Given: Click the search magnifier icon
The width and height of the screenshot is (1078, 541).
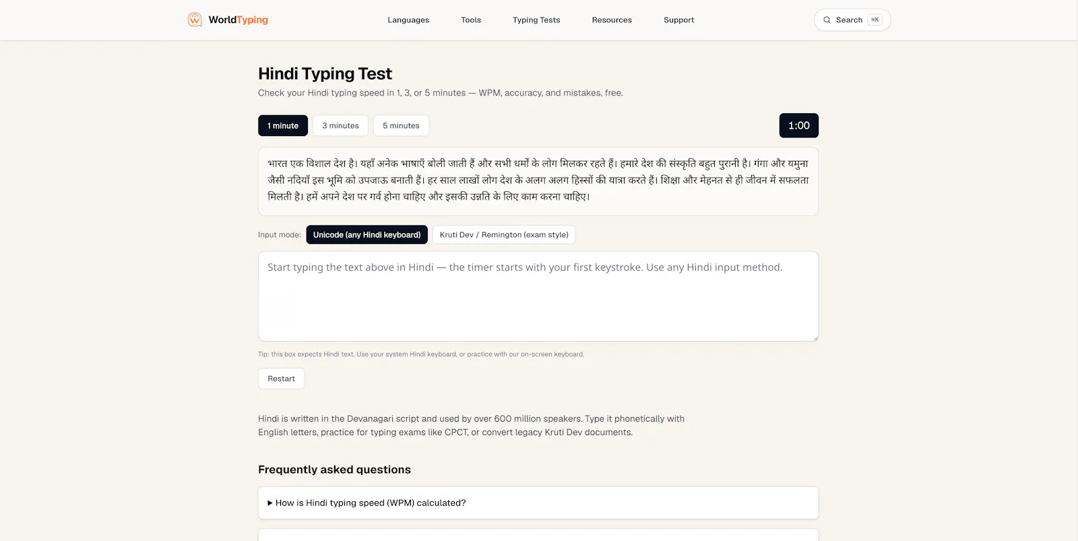Looking at the screenshot, I should click(x=827, y=20).
